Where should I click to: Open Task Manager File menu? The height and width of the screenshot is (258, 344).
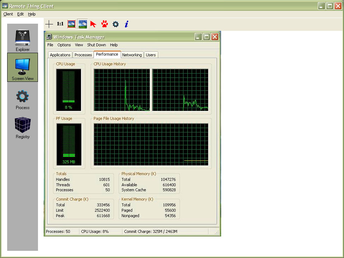[x=50, y=45]
